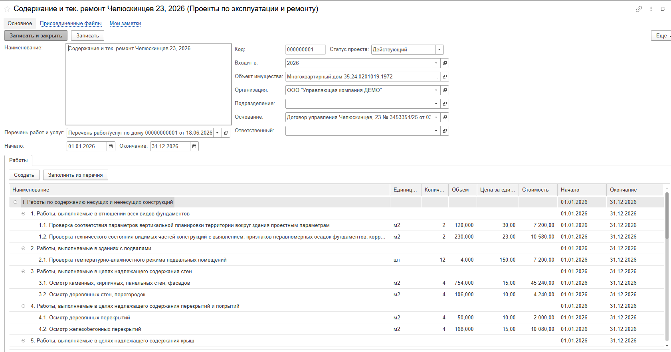Open the calendar for the 'Окончание' date

[194, 146]
